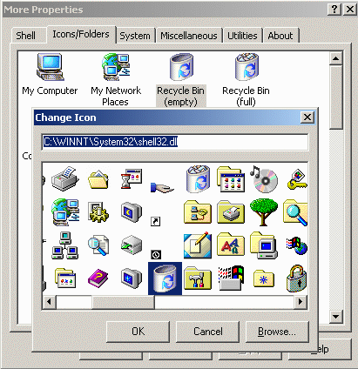Select the Recycle Bin (empty) icon entry
The height and width of the screenshot is (369, 358).
pyautogui.click(x=181, y=79)
